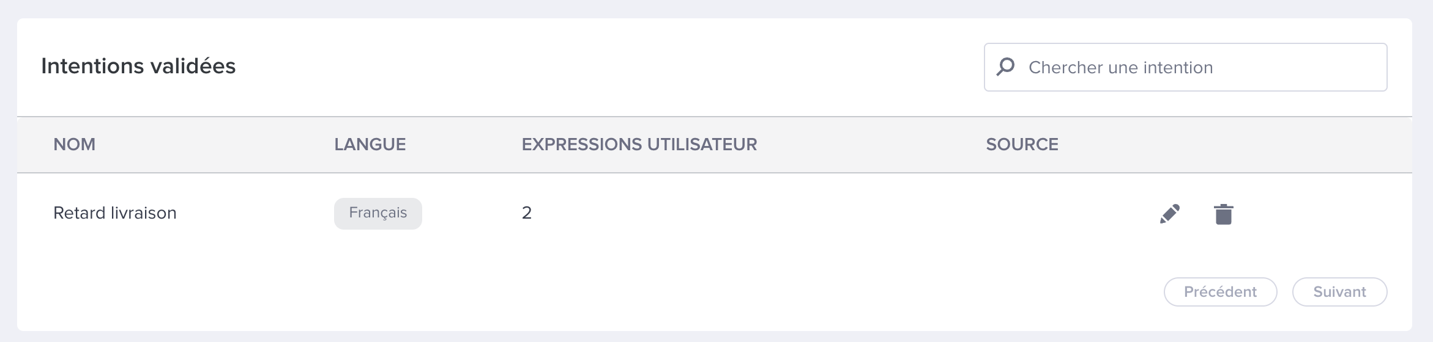The width and height of the screenshot is (1433, 342).
Task: Sort by the NOM column header
Action: (75, 144)
